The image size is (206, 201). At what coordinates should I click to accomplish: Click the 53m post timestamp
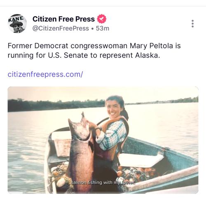click(x=103, y=28)
